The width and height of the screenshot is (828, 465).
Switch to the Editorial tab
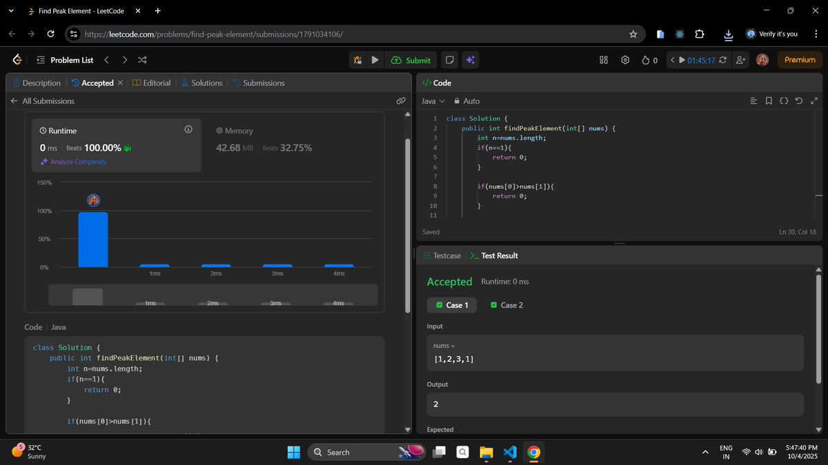152,83
